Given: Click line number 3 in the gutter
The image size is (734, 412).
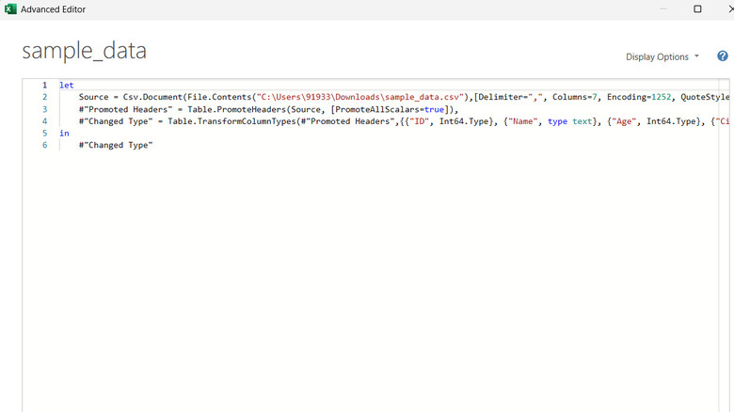Looking at the screenshot, I should pos(45,109).
